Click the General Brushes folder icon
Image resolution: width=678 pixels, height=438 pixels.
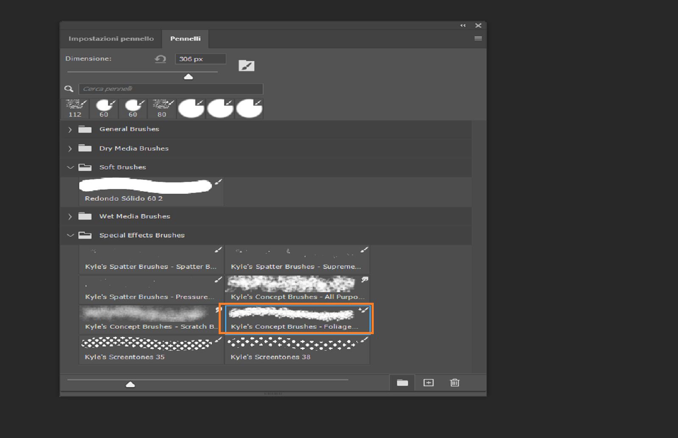(x=85, y=129)
